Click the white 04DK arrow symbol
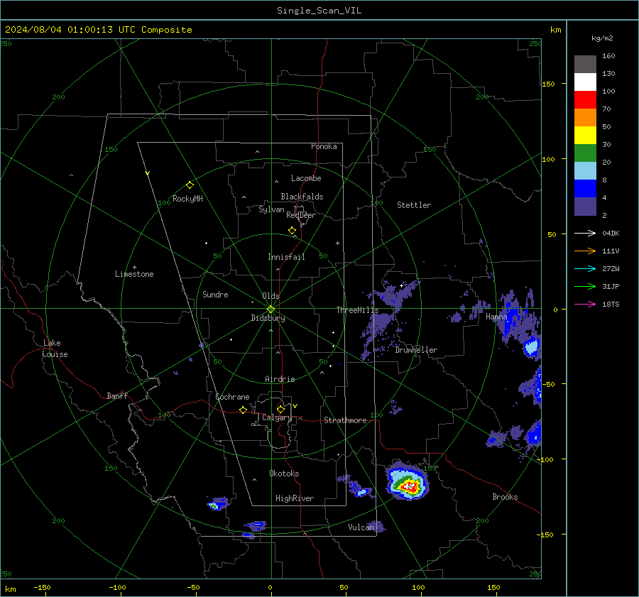 585,233
